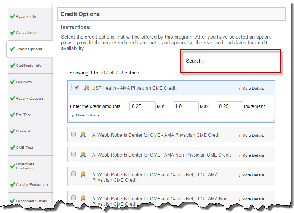Click the green checkmark beside Overview
The width and height of the screenshot is (294, 213).
12,82
